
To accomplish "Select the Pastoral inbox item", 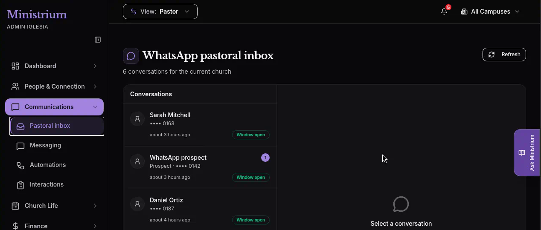I will pos(57,126).
